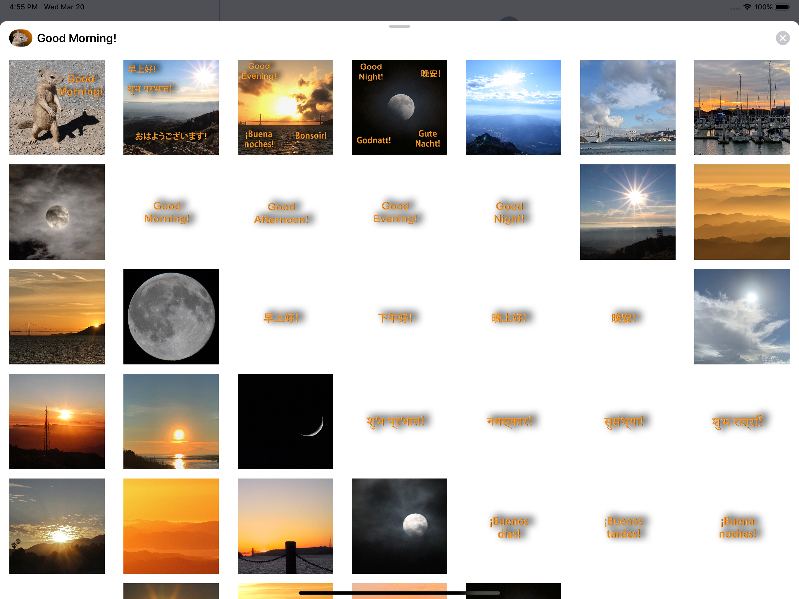Image resolution: width=799 pixels, height=599 pixels.
Task: Tap the dock post with chain sunset sticker
Action: click(x=285, y=526)
